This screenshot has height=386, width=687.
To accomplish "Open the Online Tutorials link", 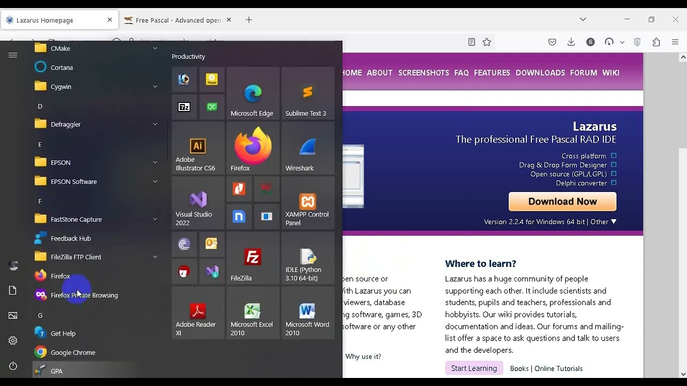I will [x=558, y=368].
